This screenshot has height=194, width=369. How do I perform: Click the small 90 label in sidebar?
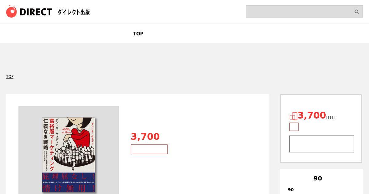pos(291,190)
